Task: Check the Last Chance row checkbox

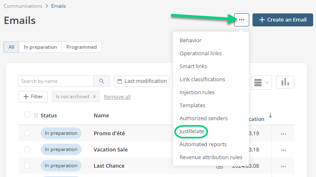Action: pyautogui.click(x=27, y=166)
